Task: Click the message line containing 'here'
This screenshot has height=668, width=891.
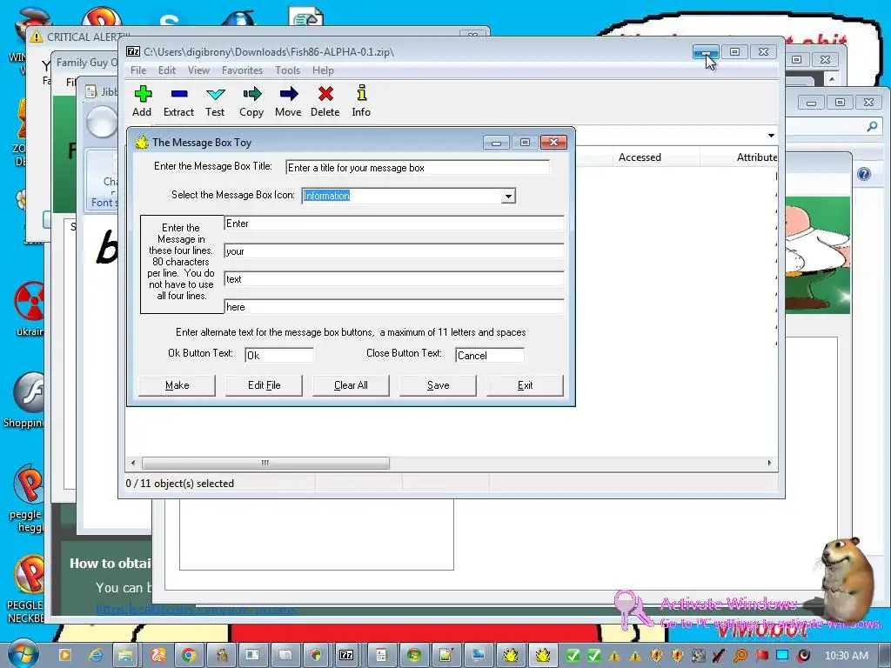Action: tap(394, 307)
